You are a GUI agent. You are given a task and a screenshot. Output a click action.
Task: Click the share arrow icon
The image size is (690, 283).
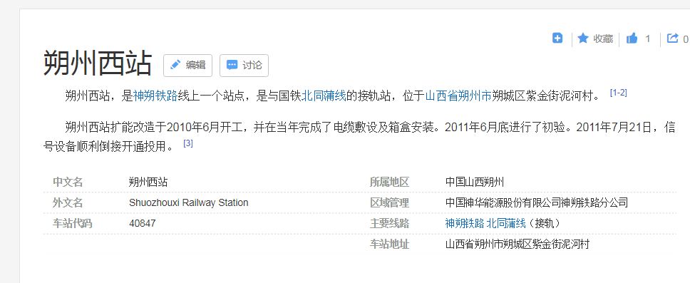(672, 38)
